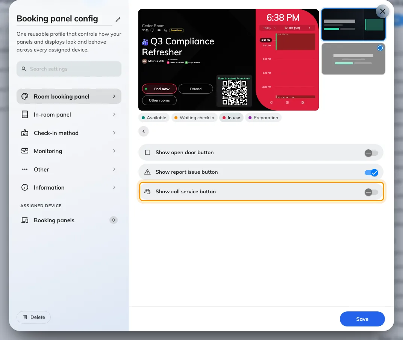Select the dark theme thumbnail

coord(353,25)
